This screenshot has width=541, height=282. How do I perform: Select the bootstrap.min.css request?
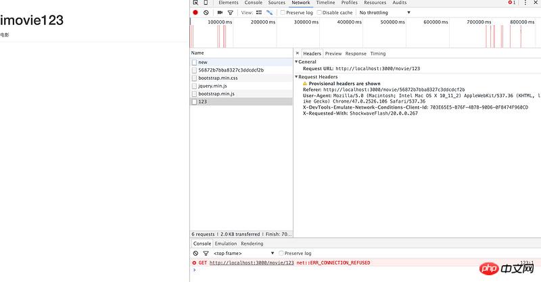click(241, 78)
